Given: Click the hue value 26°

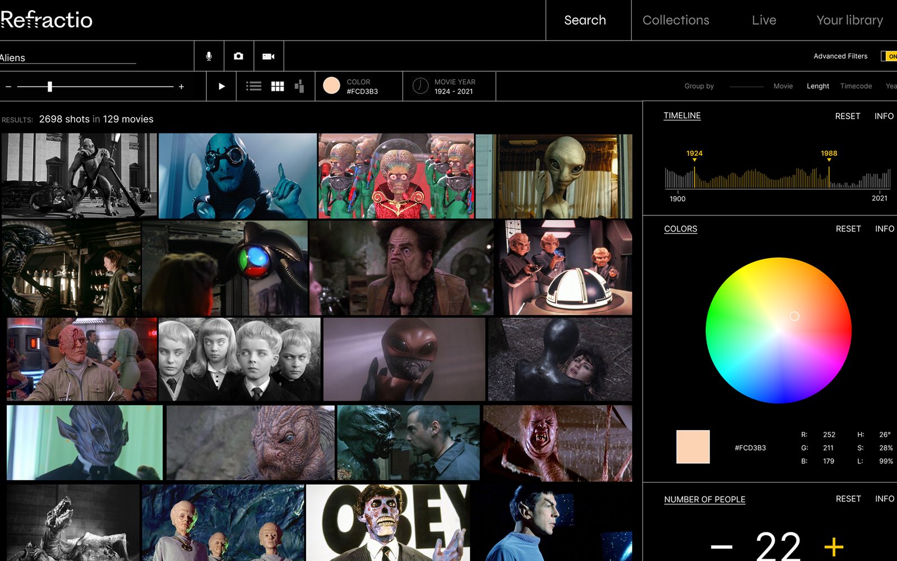Looking at the screenshot, I should click(x=885, y=435).
